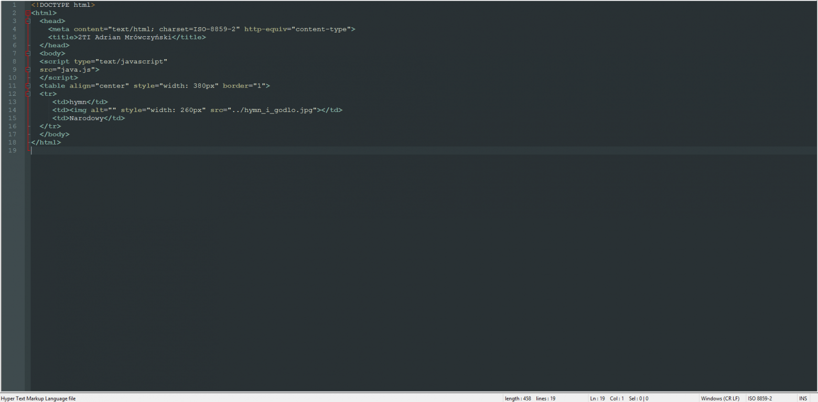Click the closing </html> tag
Viewport: 818px width, 402px height.
(x=46, y=142)
